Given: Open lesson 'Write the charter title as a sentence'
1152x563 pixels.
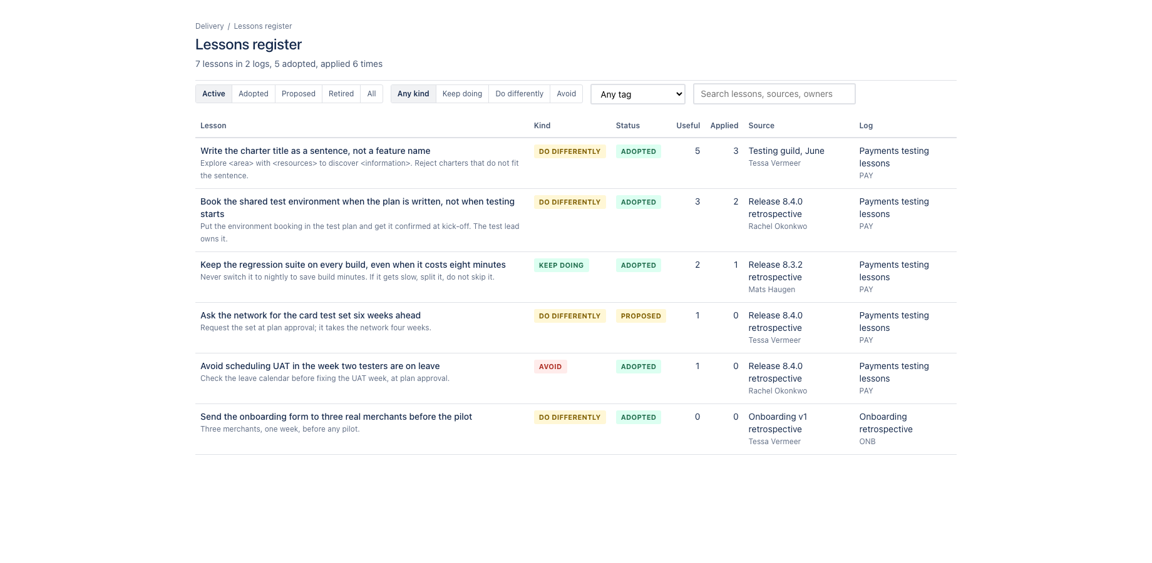Looking at the screenshot, I should pos(316,151).
